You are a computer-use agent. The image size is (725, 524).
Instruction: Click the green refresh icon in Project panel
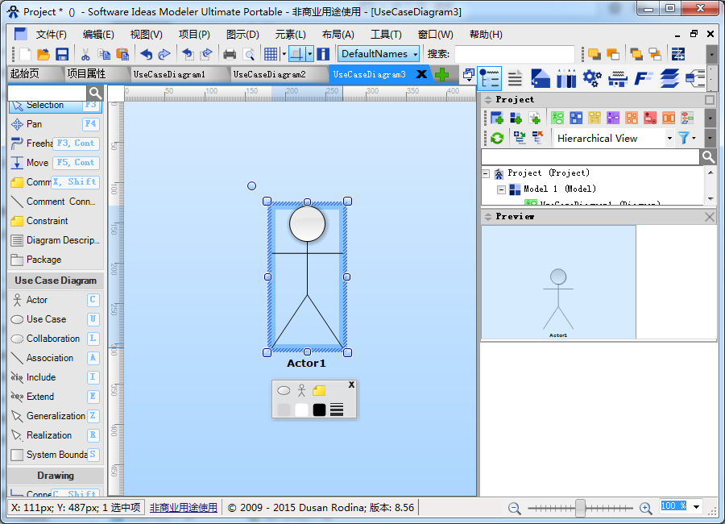pyautogui.click(x=497, y=138)
